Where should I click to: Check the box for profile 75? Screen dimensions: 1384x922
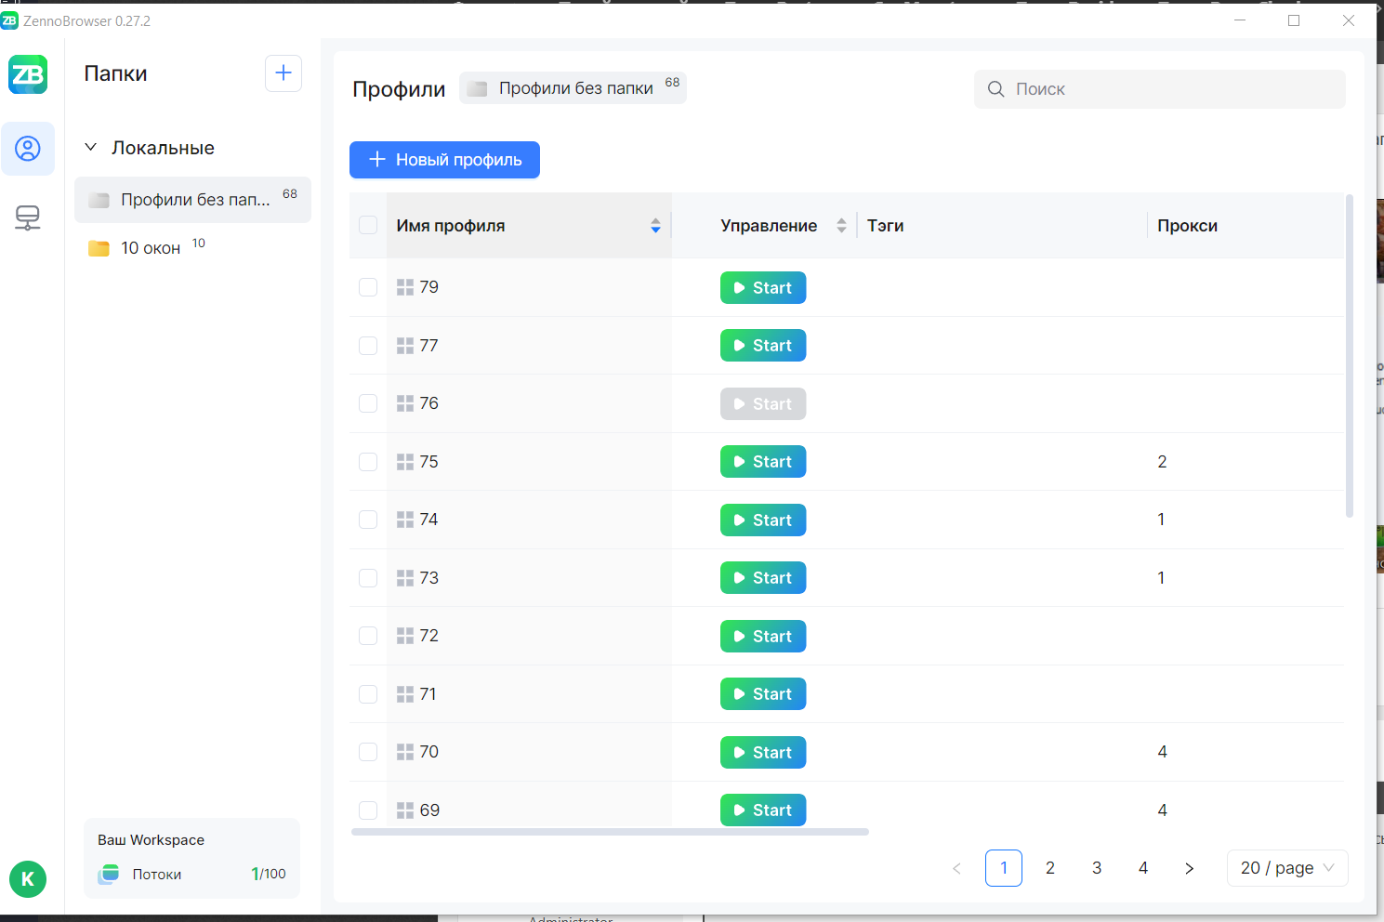(368, 462)
